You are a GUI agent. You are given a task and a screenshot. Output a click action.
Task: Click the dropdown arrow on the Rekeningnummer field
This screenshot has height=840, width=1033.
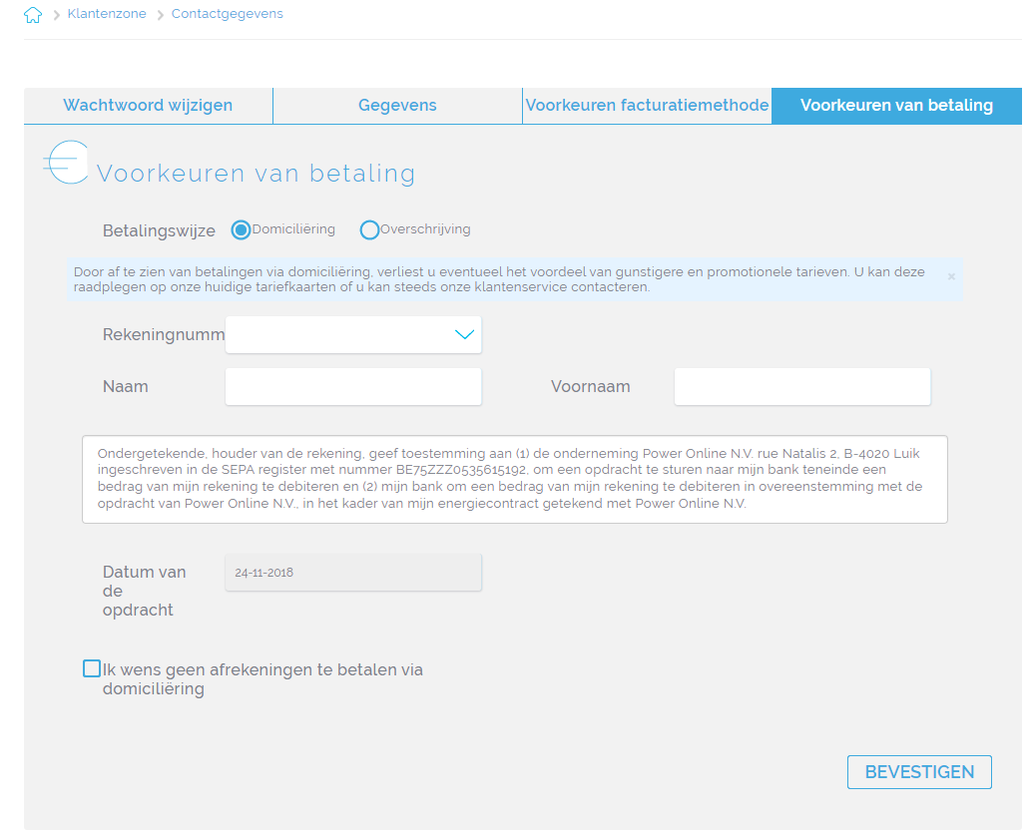coord(463,334)
